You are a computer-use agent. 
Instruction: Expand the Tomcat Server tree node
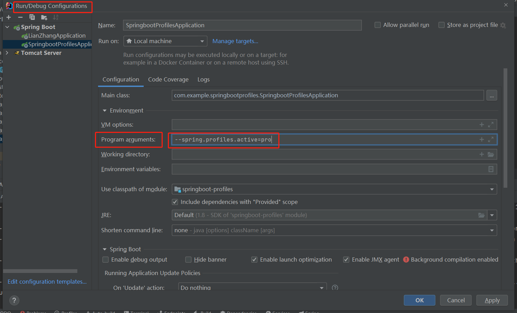(x=7, y=53)
